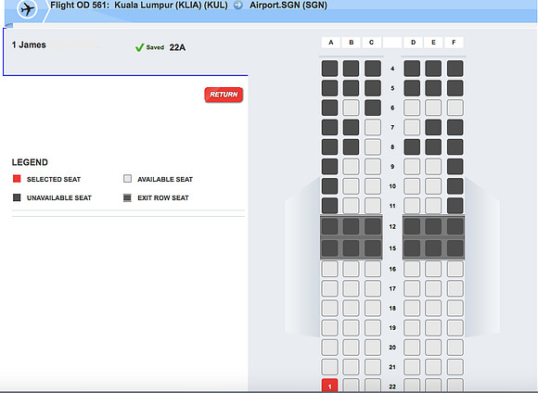Screen dimensions: 538x393
Task: Click the Exit Row Seat legend swatch
Action: [127, 197]
